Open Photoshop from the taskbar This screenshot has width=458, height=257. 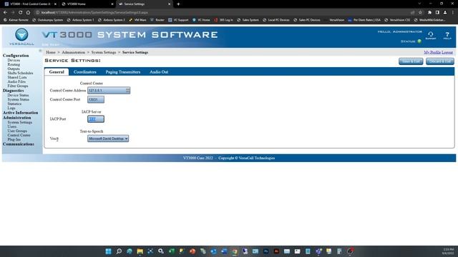265,251
